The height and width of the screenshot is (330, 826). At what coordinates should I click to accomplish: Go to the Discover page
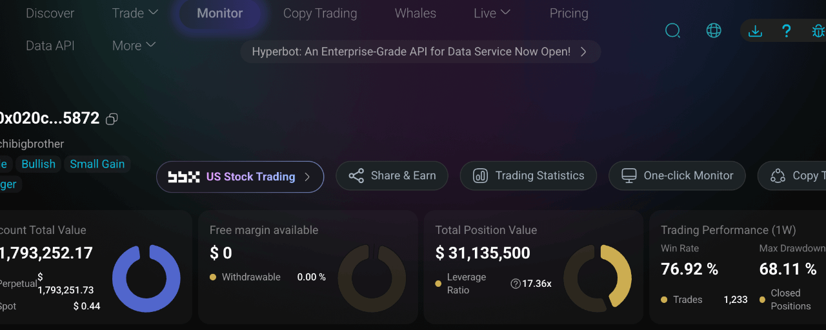(50, 13)
